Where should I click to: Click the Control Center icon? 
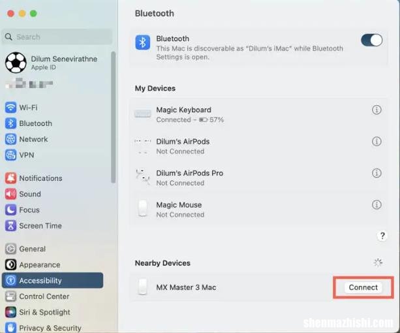[x=10, y=296]
